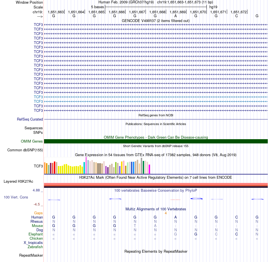
Task: Click the SNPs subtrack label
Action: (x=38, y=132)
